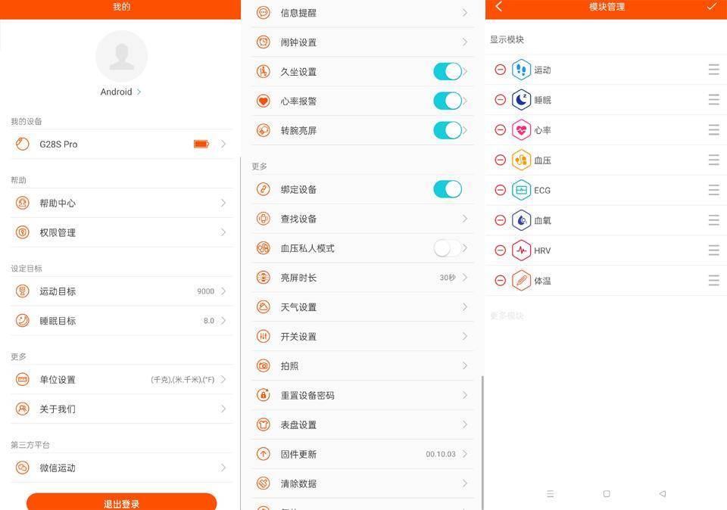Expand 单位设置 using its right chevron

click(223, 380)
